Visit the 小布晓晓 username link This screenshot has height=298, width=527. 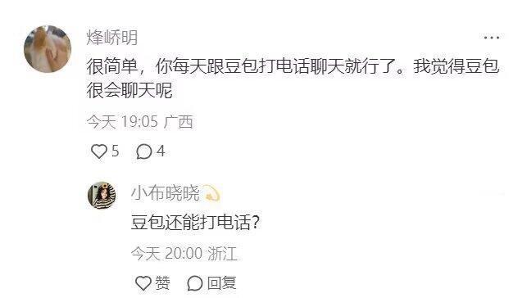pyautogui.click(x=166, y=193)
